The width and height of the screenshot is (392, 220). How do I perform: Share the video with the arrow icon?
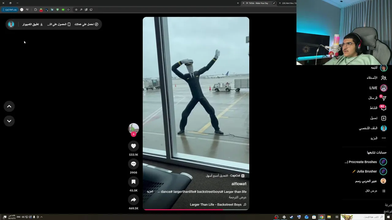pyautogui.click(x=134, y=200)
